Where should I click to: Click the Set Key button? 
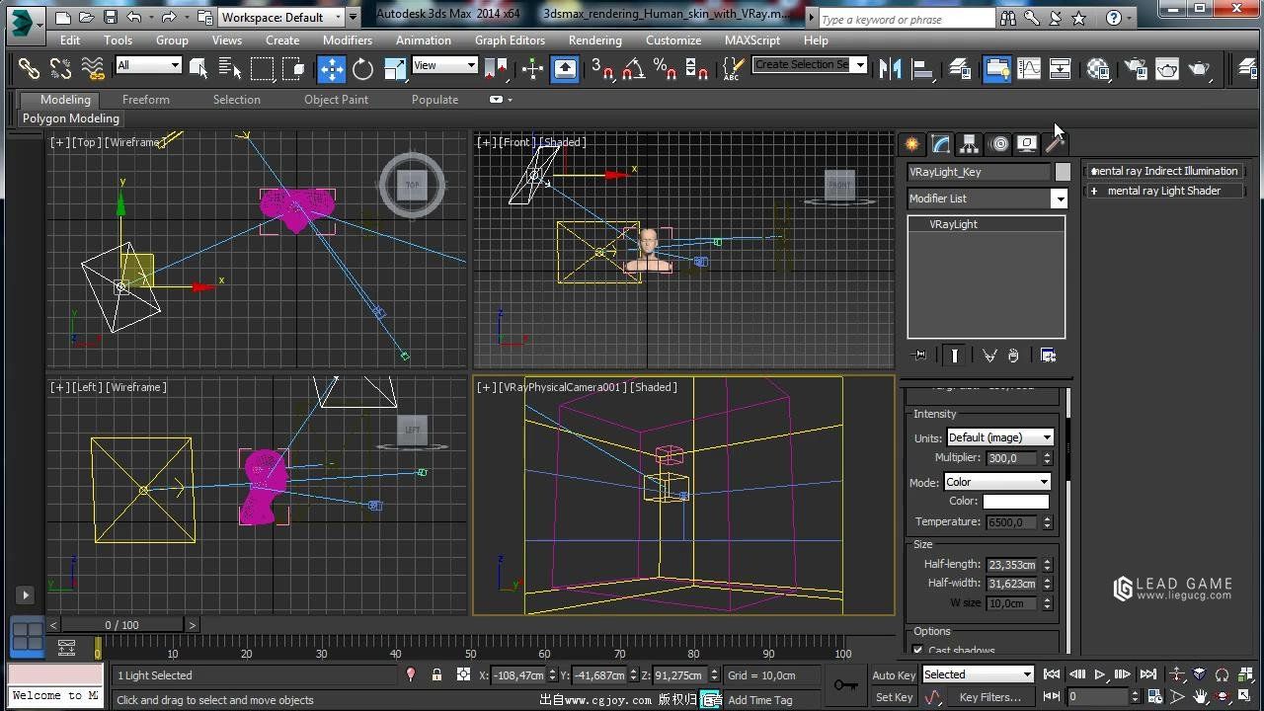click(894, 697)
